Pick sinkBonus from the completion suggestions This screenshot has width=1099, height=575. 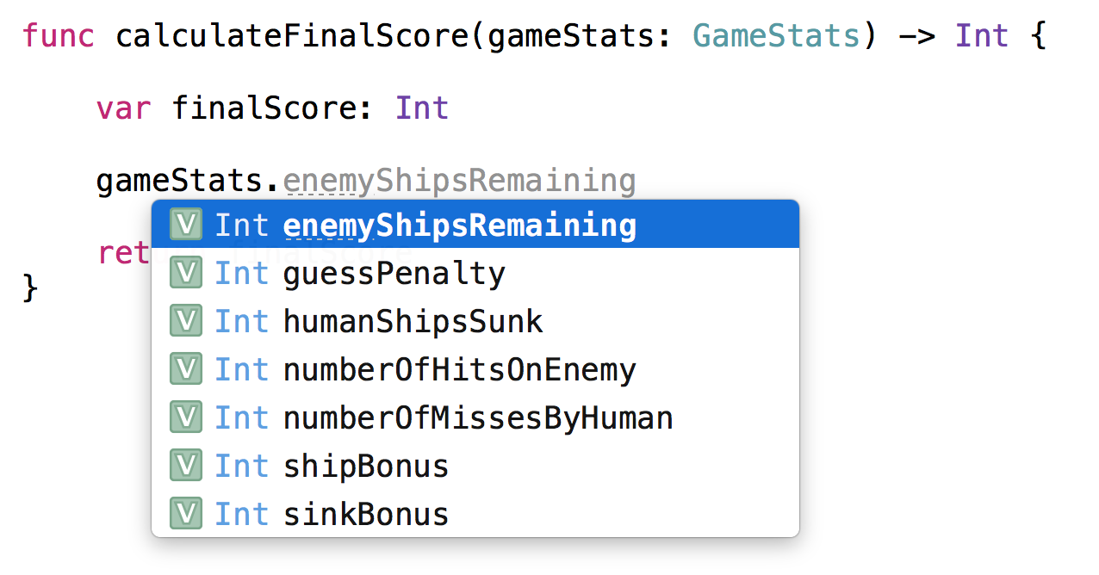[364, 513]
